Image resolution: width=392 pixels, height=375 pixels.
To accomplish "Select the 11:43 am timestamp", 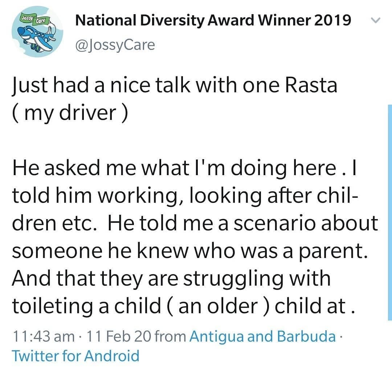I will (44, 336).
